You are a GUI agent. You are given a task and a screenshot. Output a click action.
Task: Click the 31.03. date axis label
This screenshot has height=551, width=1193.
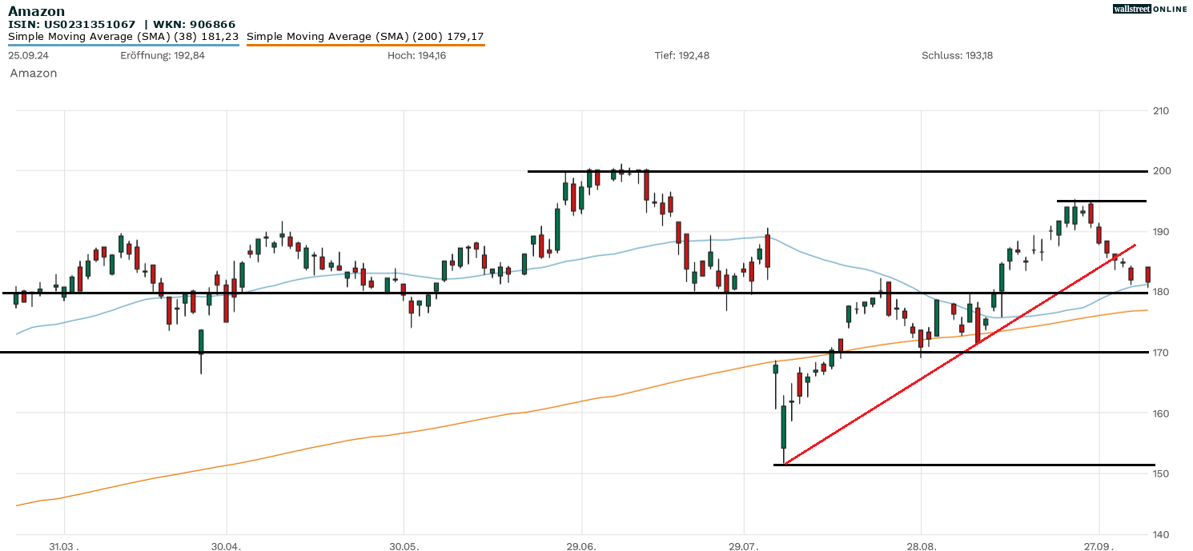pos(65,545)
